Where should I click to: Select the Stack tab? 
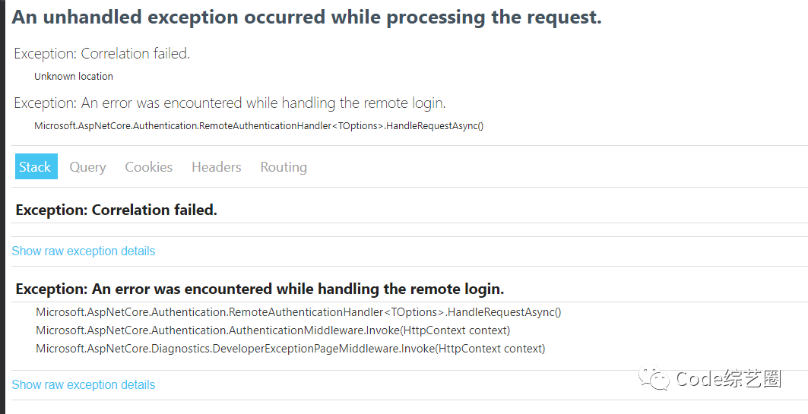coord(36,166)
